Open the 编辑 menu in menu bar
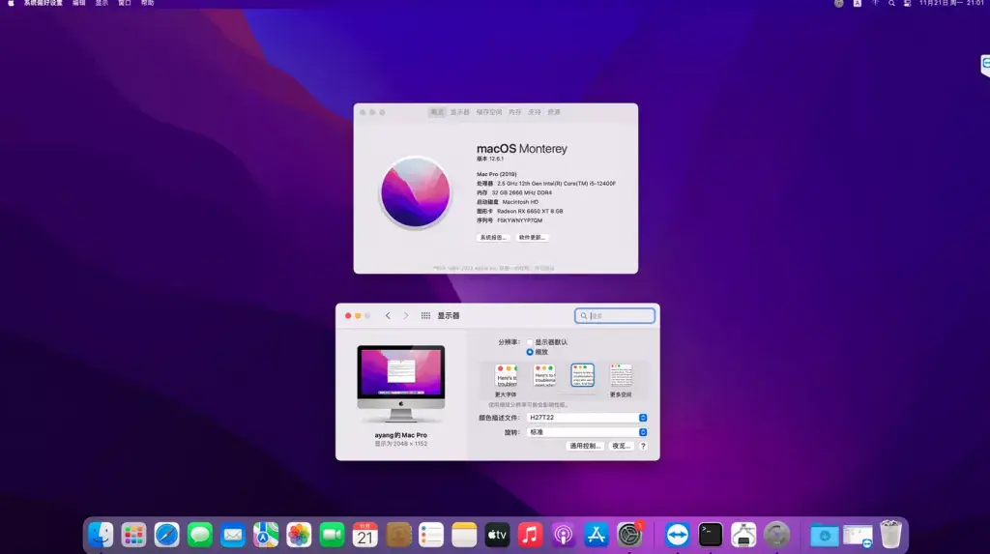Viewport: 990px width, 554px height. (x=79, y=3)
